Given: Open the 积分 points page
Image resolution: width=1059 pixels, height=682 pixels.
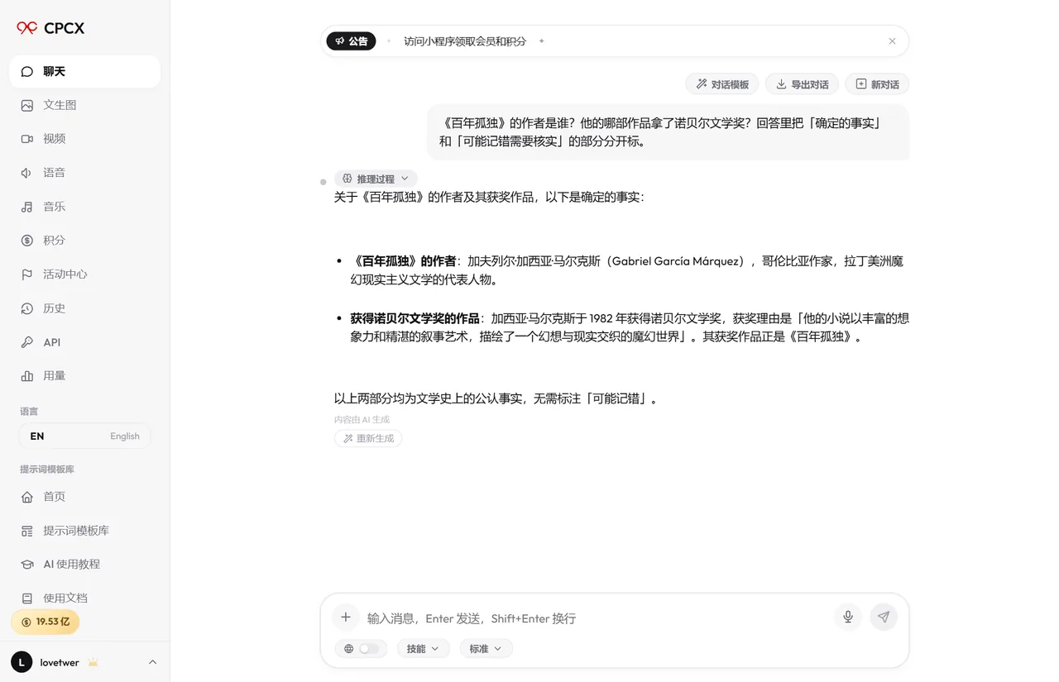Looking at the screenshot, I should 84,241.
